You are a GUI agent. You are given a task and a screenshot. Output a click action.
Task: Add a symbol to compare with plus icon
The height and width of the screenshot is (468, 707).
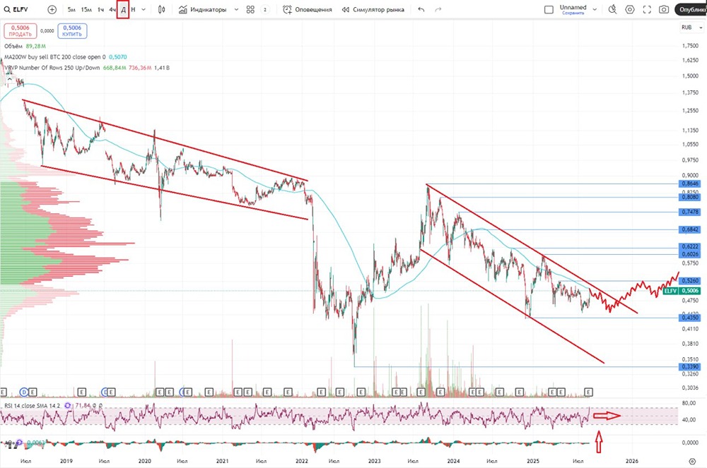pyautogui.click(x=52, y=9)
